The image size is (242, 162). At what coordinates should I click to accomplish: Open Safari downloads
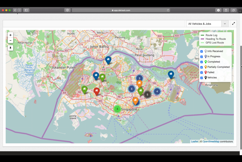(x=218, y=10)
